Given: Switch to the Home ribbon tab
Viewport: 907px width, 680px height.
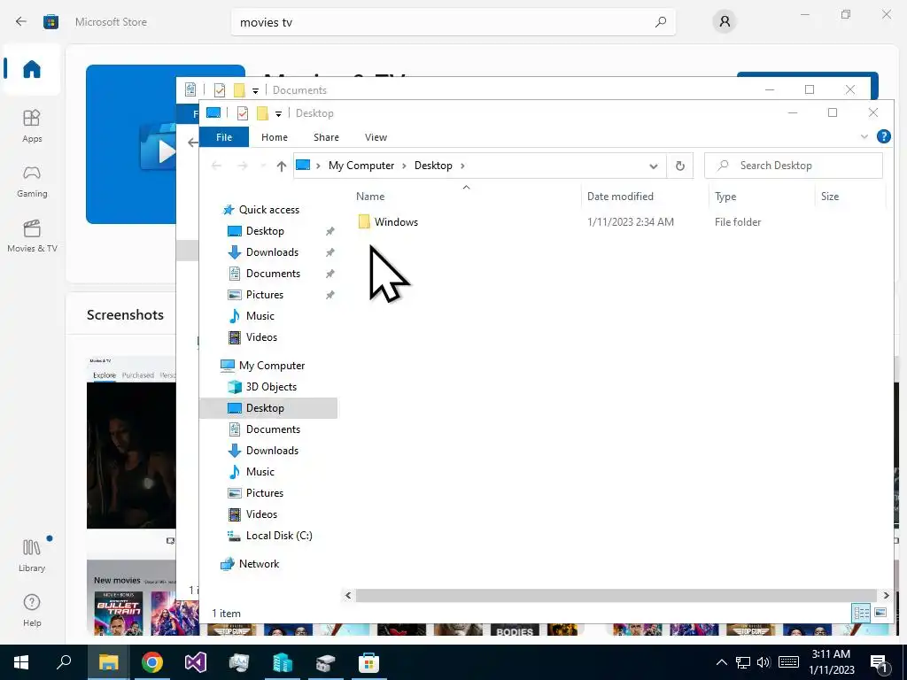Looking at the screenshot, I should click(275, 137).
